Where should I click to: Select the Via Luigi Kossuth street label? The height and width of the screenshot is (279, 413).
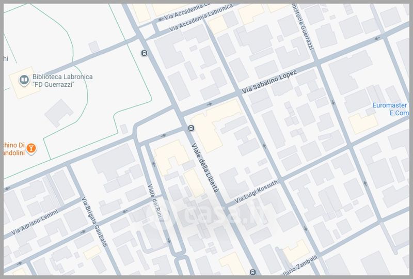tap(257, 192)
